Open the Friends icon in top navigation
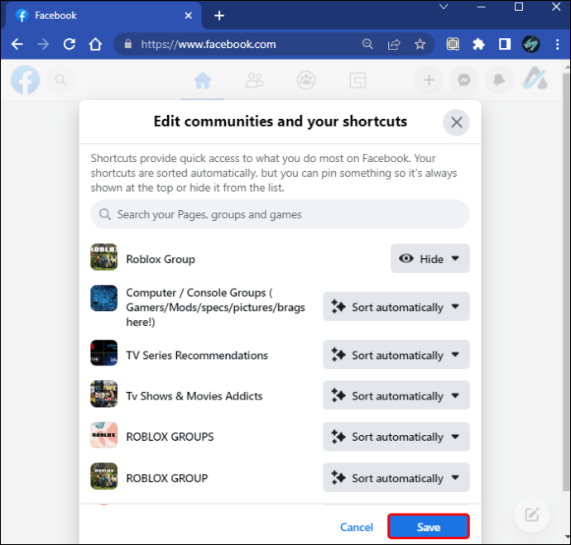 coord(254,80)
